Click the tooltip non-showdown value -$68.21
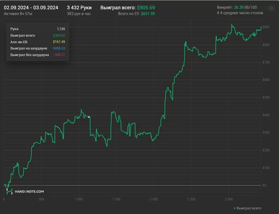This screenshot has height=214, width=279. coord(59,54)
